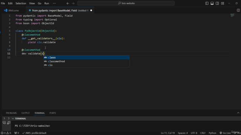
Task: Close the unsaved Untitled-1 tab dot
Action: (x=91, y=10)
